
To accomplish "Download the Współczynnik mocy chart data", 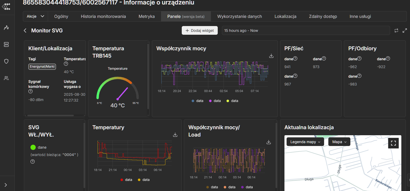I will pos(272,56).
